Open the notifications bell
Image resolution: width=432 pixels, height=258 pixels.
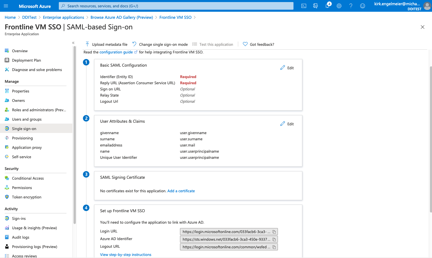tap(327, 6)
